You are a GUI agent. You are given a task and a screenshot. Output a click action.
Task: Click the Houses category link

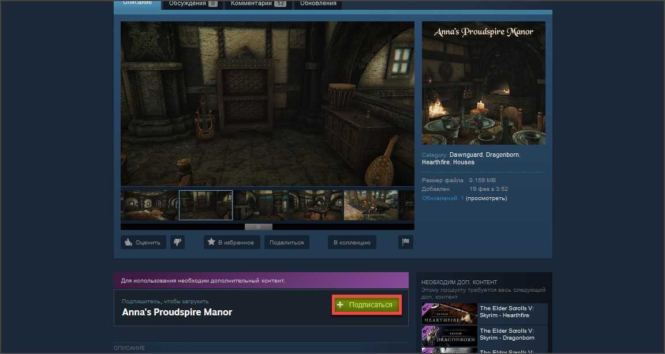pos(464,163)
